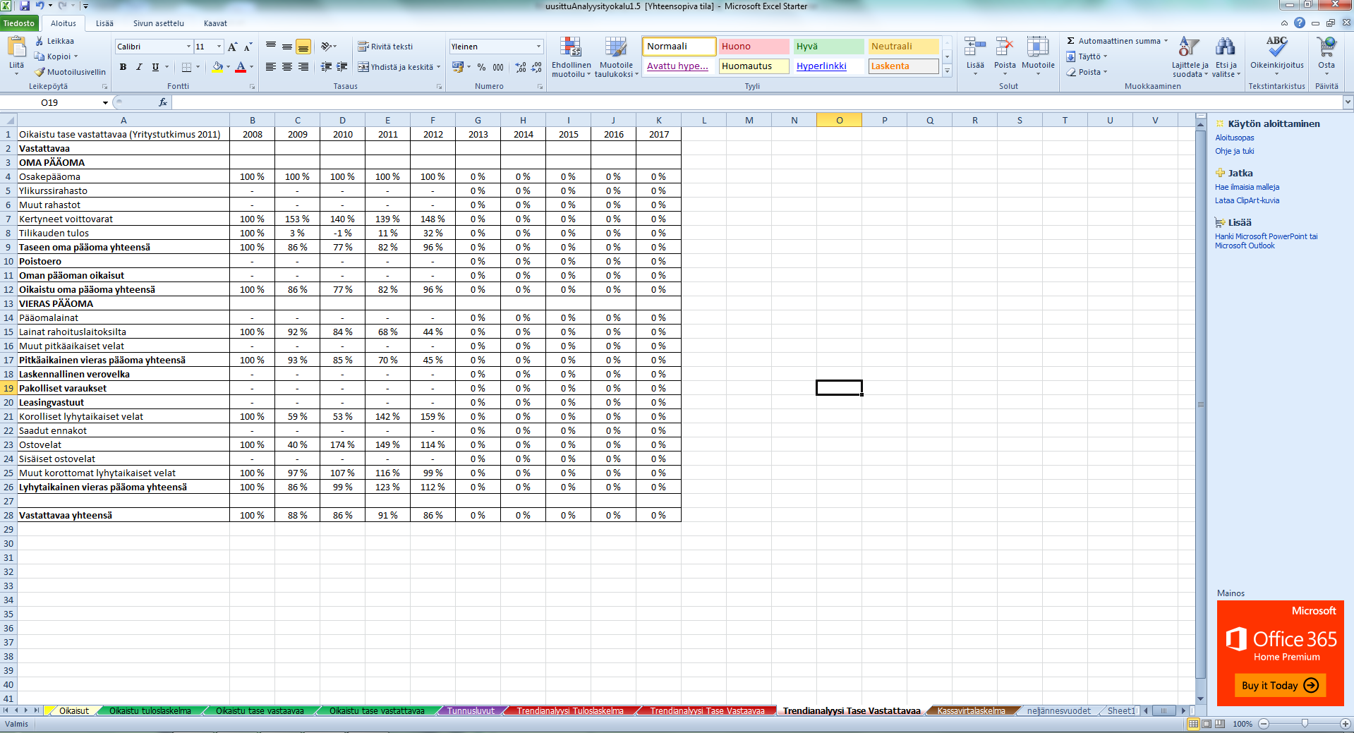Click the decrease decimal icon
Screen dimensions: 1354x733
(x=537, y=67)
